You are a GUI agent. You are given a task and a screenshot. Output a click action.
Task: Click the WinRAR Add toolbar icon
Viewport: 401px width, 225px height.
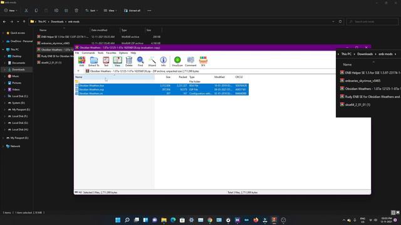[x=81, y=61]
